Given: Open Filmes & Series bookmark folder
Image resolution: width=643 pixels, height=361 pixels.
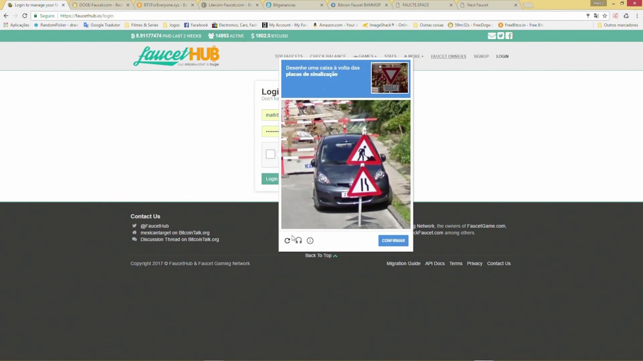Looking at the screenshot, I should (141, 25).
